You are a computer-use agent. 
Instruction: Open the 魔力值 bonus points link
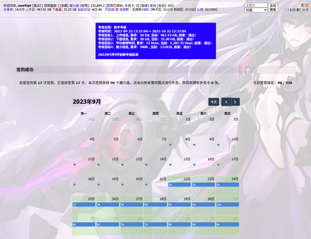click(x=74, y=6)
